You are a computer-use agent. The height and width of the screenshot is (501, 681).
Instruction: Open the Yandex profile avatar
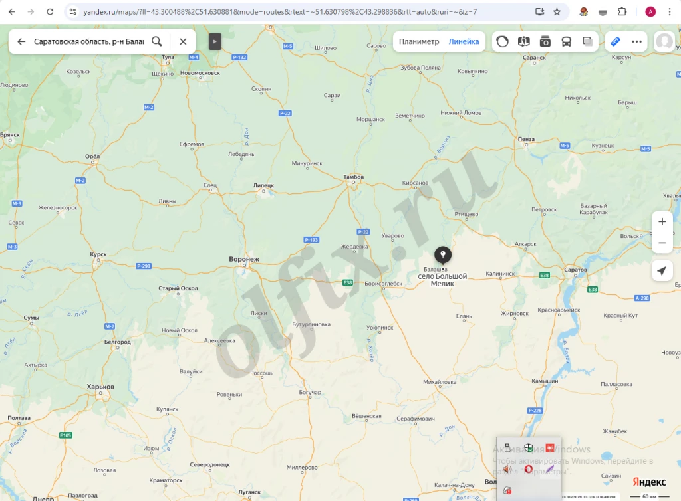tap(664, 41)
